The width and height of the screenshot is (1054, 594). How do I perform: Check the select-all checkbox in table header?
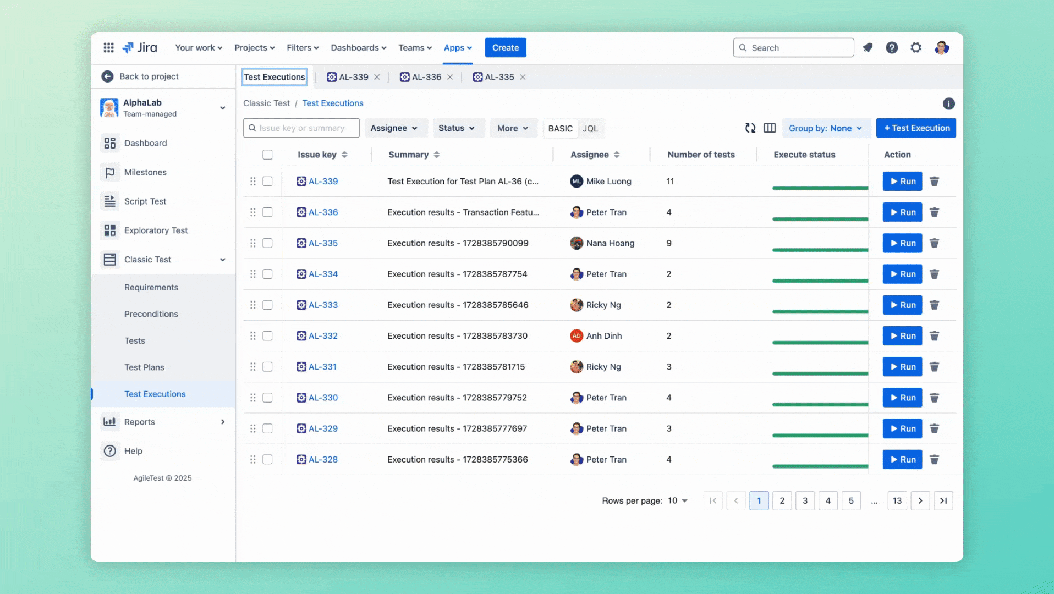[x=267, y=155]
